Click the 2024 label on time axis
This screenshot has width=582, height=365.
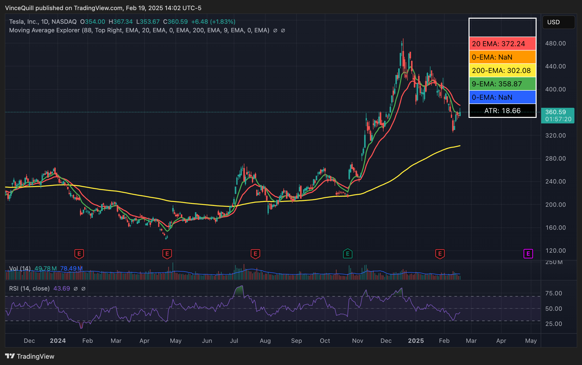tap(58, 341)
